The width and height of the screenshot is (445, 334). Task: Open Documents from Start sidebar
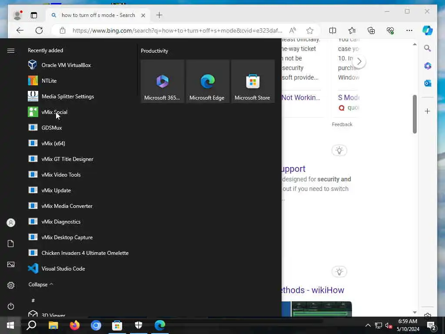(11, 244)
